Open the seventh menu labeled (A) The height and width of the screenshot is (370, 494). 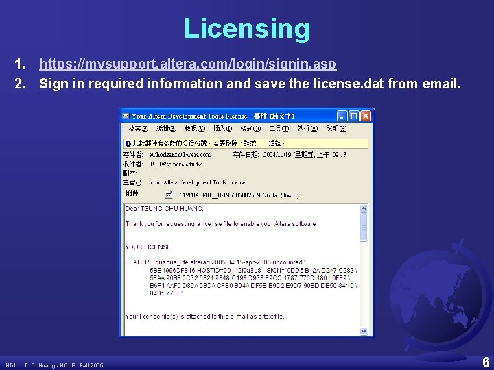point(307,128)
